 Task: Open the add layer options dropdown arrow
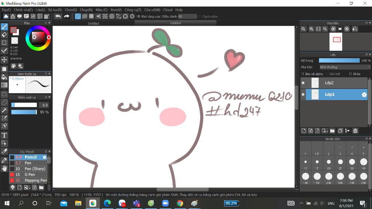[x=327, y=131]
